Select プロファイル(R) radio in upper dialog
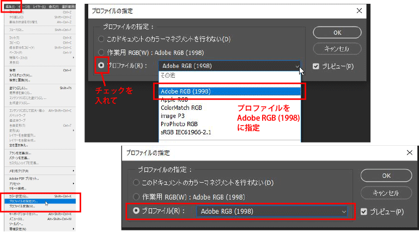Viewport: 419px width, 236px height. [101, 65]
